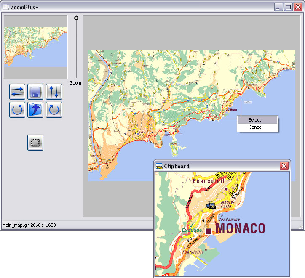Close the Clipboard window
This screenshot has height=278, width=305.
pyautogui.click(x=284, y=166)
